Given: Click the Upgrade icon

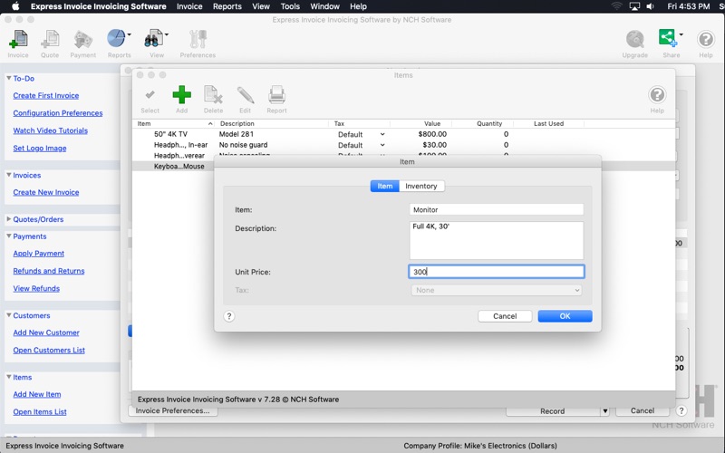Looking at the screenshot, I should [635, 40].
